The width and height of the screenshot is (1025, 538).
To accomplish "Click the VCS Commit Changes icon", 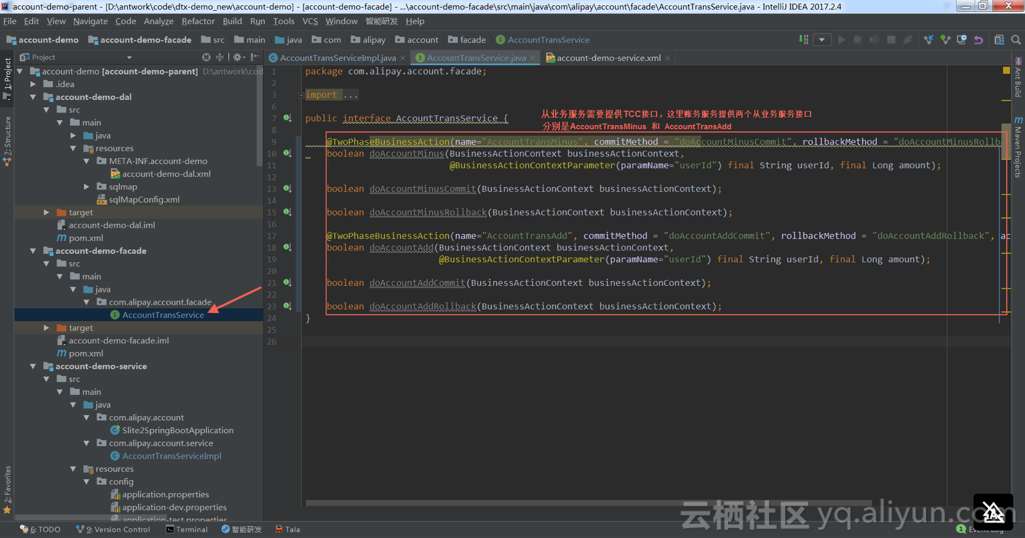I will coord(945,40).
